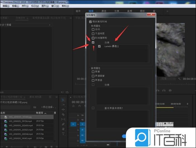Open the project panel tab menu

pyautogui.click(x=25, y=97)
